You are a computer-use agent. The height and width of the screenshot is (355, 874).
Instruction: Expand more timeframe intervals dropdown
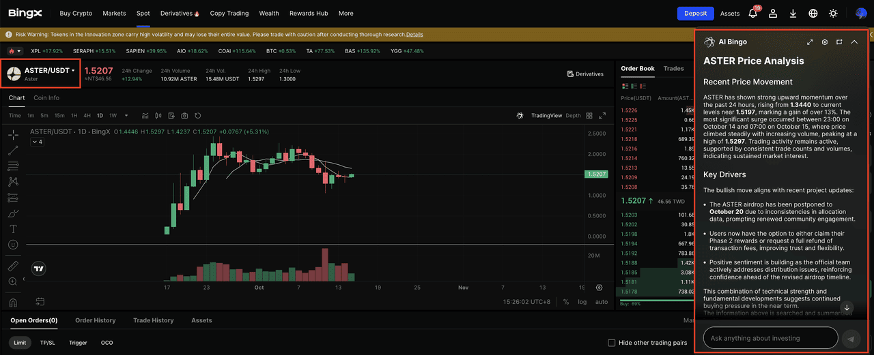[x=126, y=116]
